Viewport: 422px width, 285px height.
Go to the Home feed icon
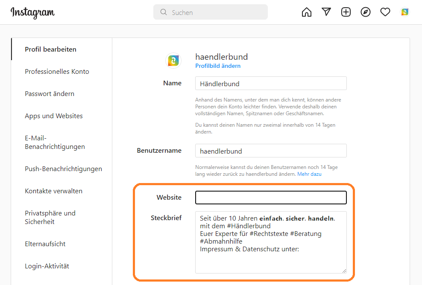pos(307,12)
